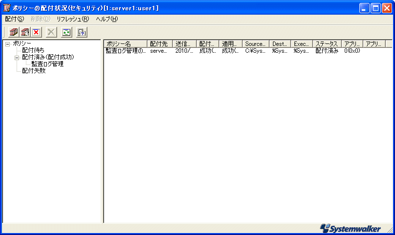Minimize the policy distribution status window
The image size is (395, 235).
click(364, 8)
